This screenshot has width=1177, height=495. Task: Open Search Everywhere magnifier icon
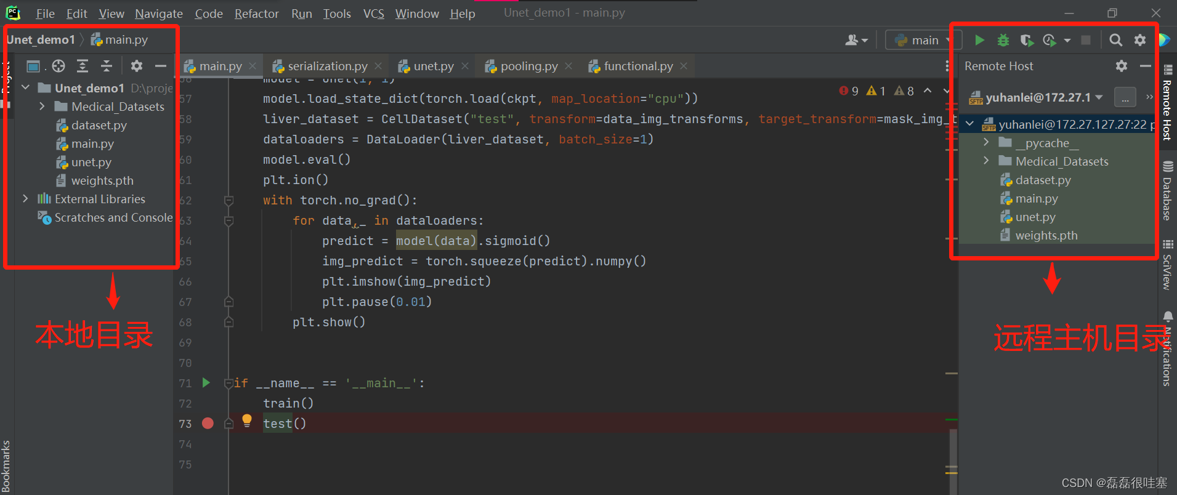(1115, 40)
